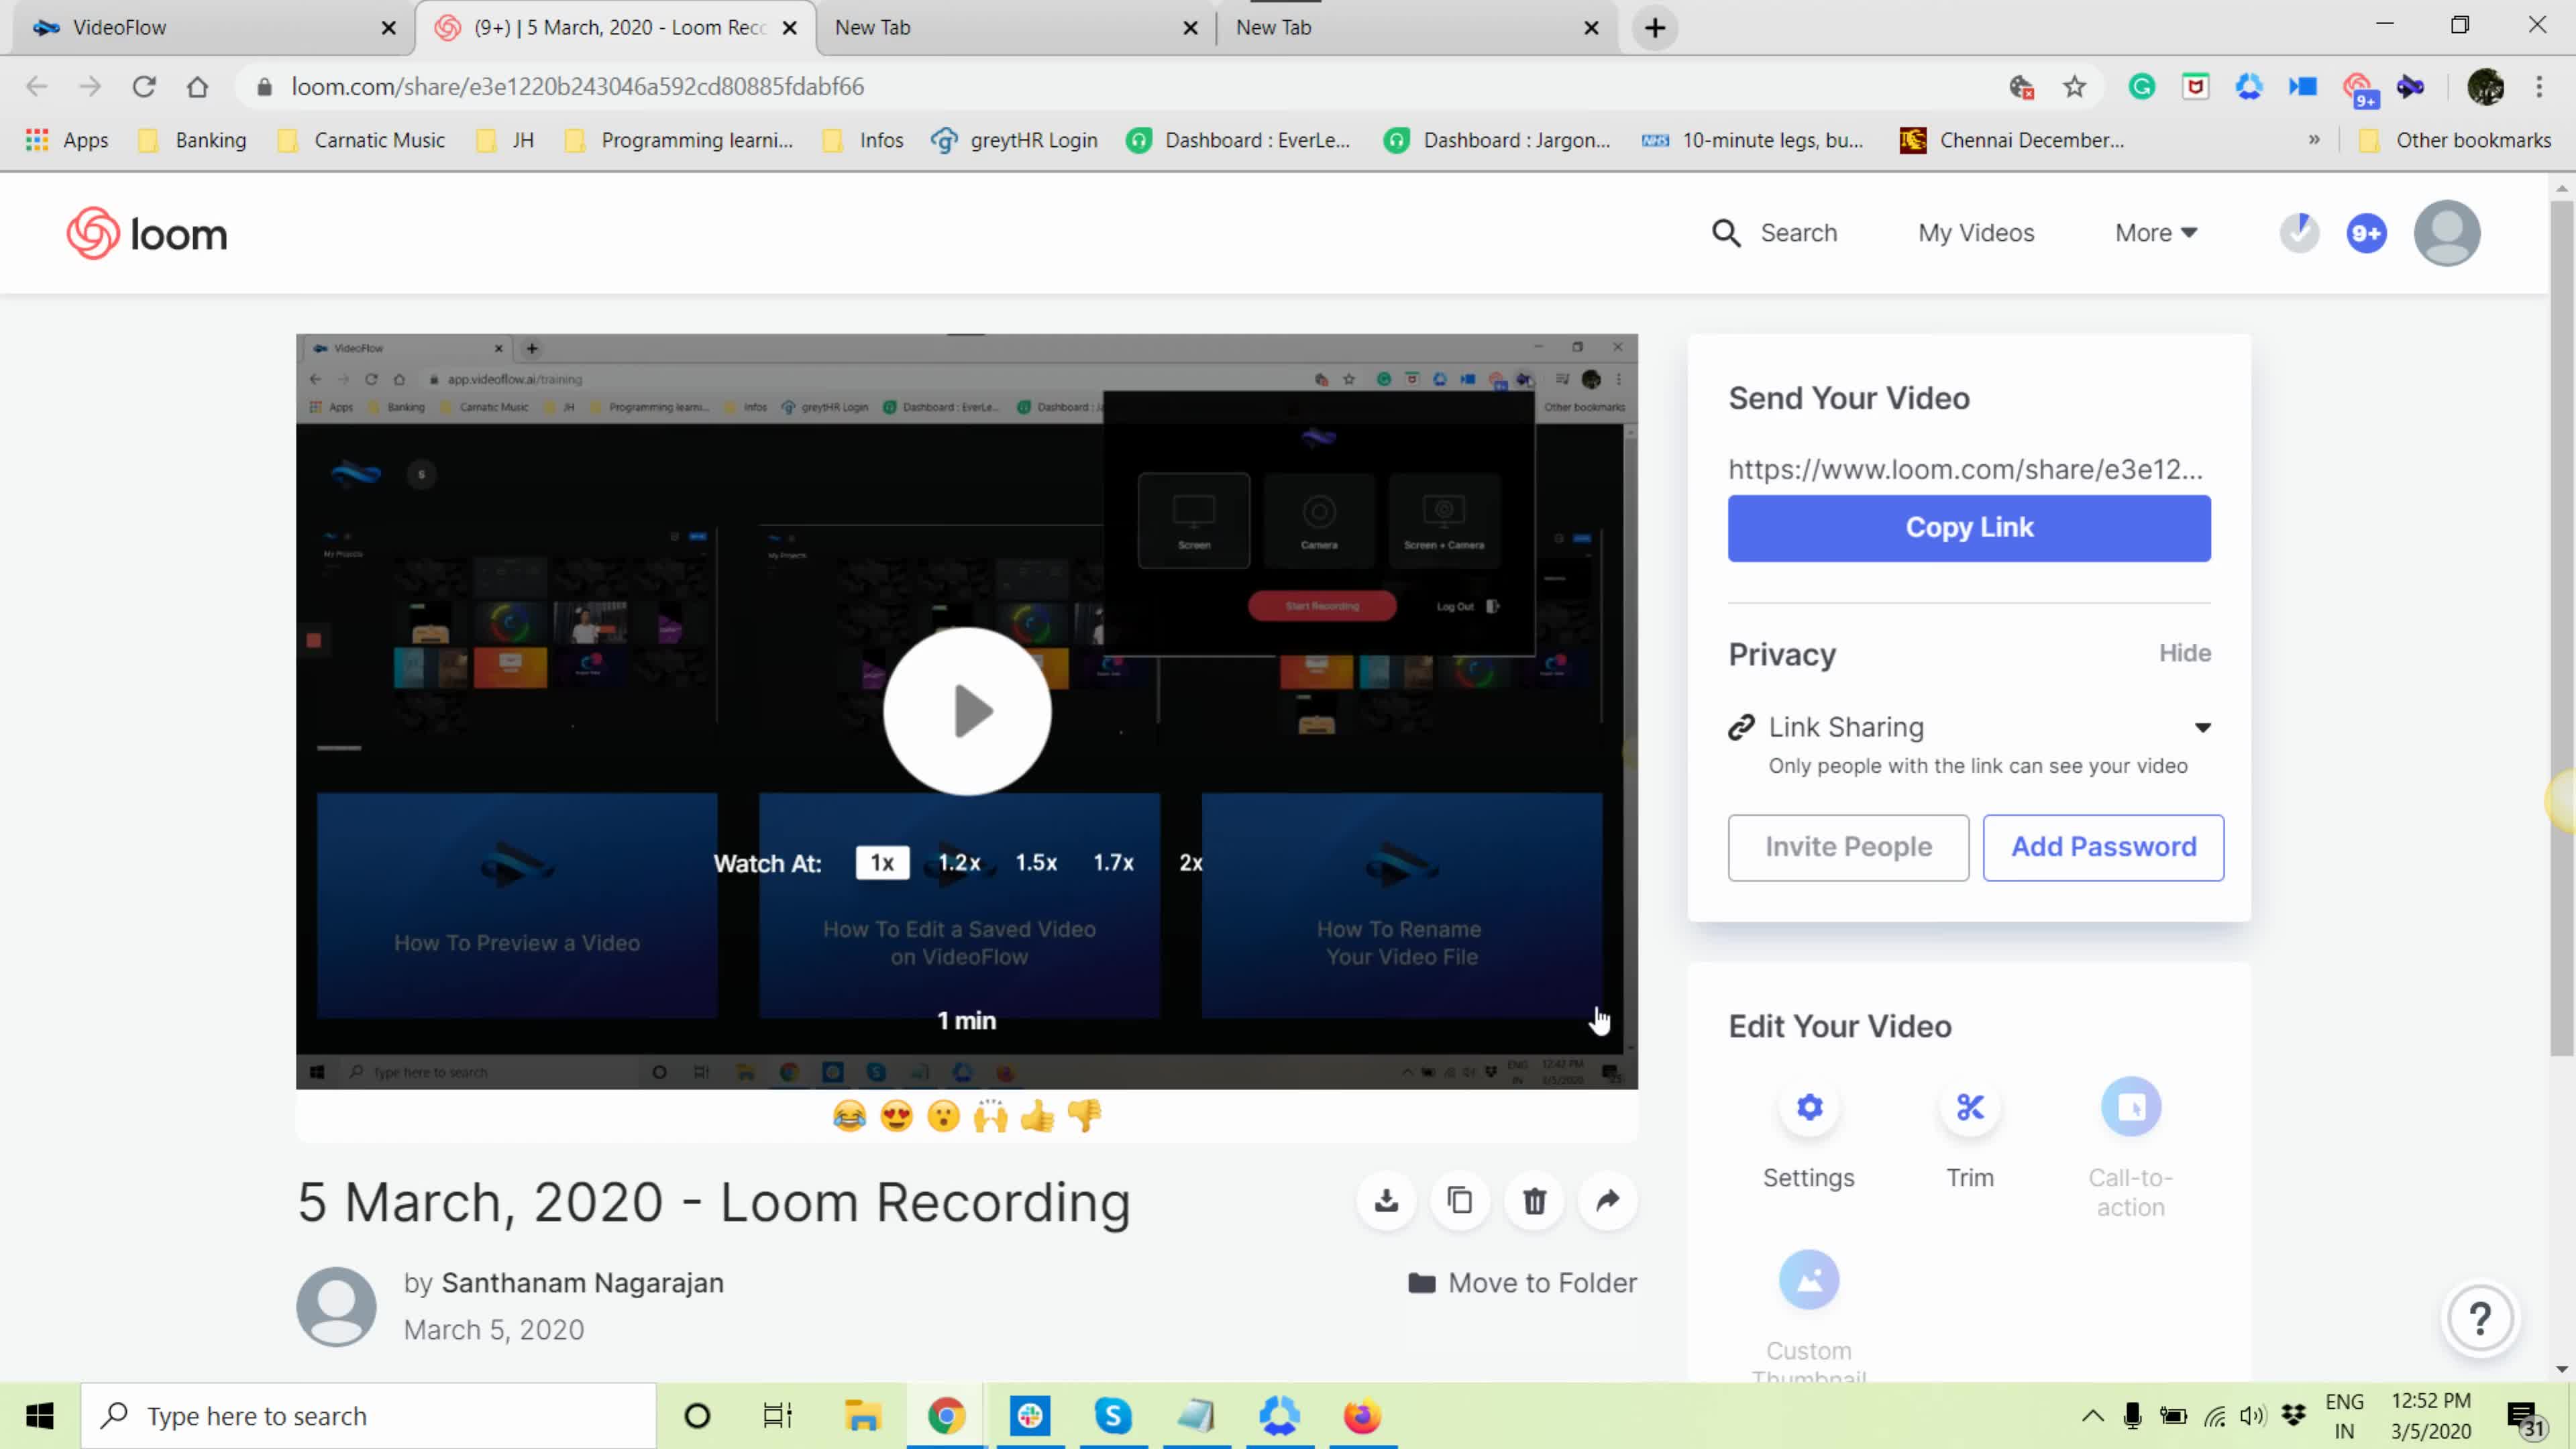Image resolution: width=2576 pixels, height=1449 pixels.
Task: Play the Loom recording video
Action: point(967,711)
